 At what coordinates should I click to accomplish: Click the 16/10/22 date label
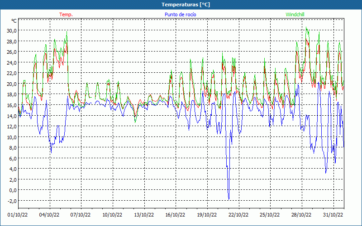pyautogui.click(x=175, y=215)
